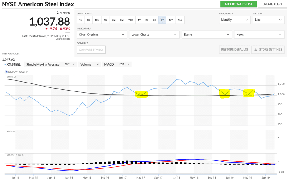The image size is (290, 182).
Task: Click the Compare Symbol input field
Action: pos(91,50)
